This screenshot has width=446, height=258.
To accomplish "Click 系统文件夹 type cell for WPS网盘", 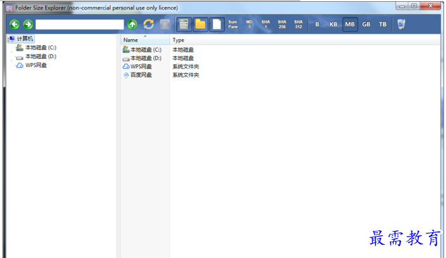I will coord(185,67).
